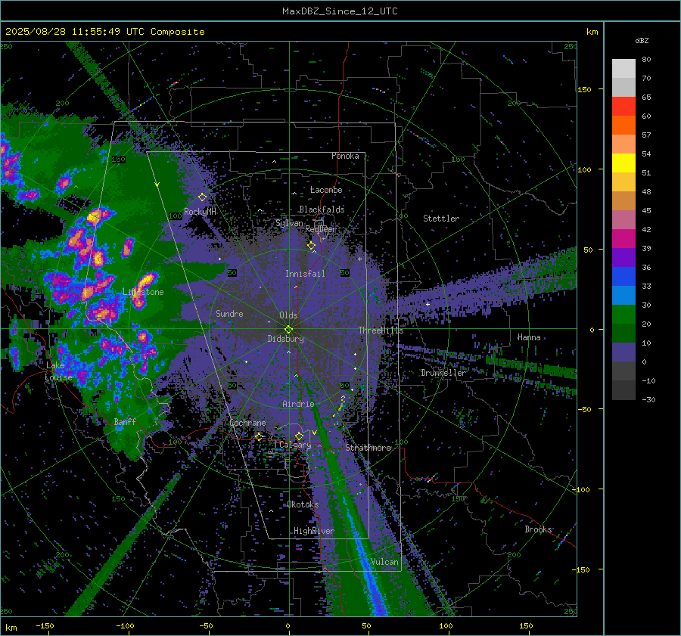Select the purple 39-36 dBZ legend swatch

click(x=623, y=258)
